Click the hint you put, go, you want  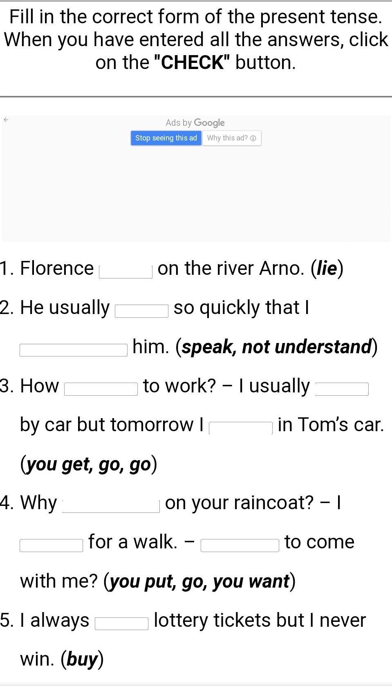point(199,581)
